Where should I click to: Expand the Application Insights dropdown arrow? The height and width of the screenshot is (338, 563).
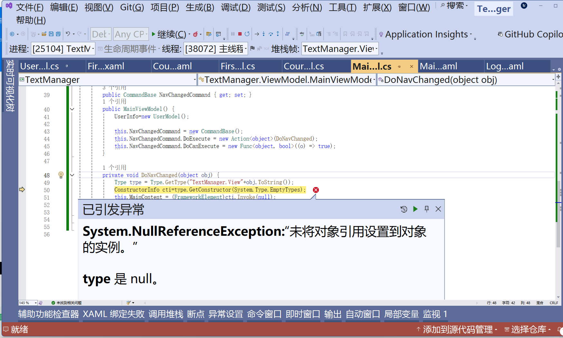[x=471, y=34]
